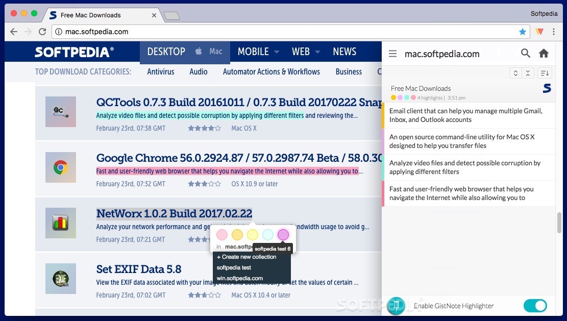Image resolution: width=567 pixels, height=321 pixels.
Task: Click the cyan-highlighted QCTools description text
Action: tap(200, 116)
